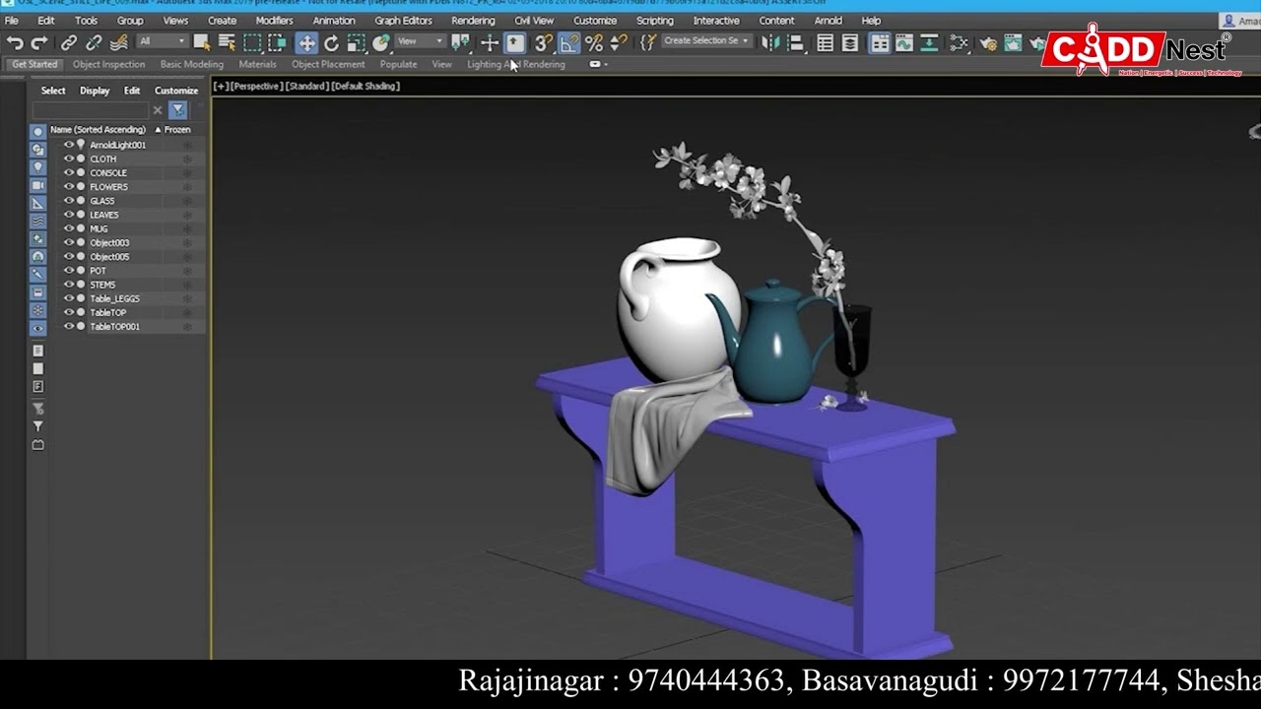This screenshot has width=1261, height=709.
Task: Click the Align tool icon
Action: pyautogui.click(x=796, y=42)
